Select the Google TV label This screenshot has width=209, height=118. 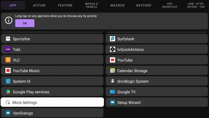126,92
